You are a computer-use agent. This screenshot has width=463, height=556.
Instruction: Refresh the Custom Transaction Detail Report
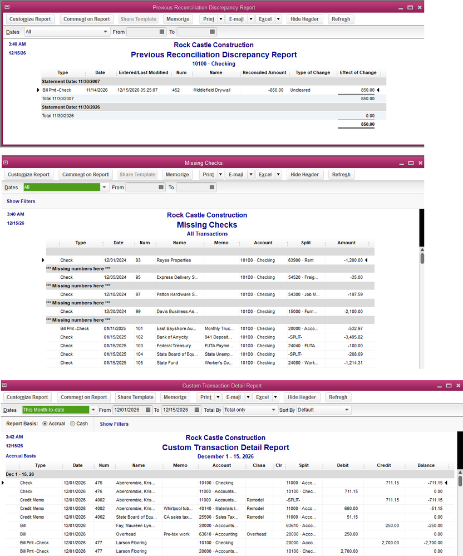(x=338, y=397)
